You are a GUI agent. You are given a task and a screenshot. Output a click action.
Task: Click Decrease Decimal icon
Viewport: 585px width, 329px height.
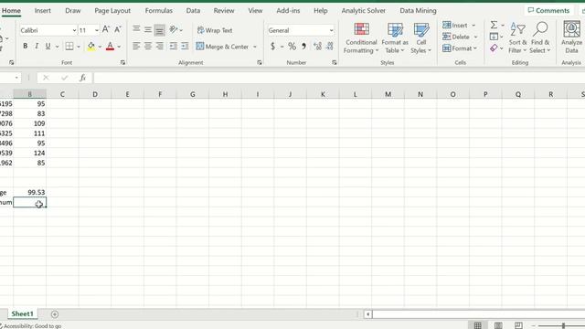tap(329, 47)
